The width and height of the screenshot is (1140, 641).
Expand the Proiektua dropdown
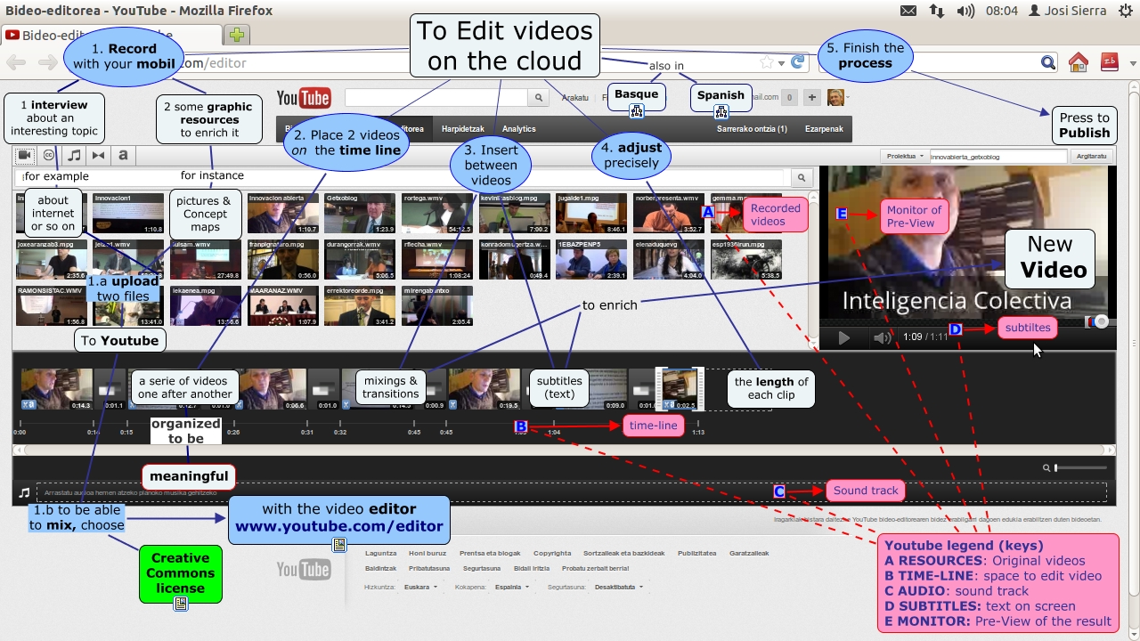click(x=903, y=156)
